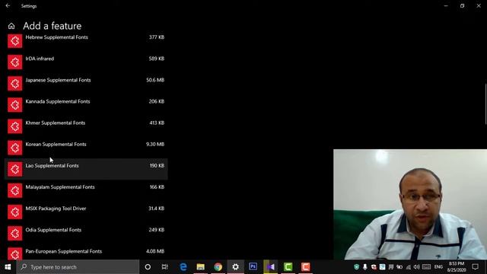Select the IrDA infrared feature icon
This screenshot has width=487, height=274.
(15, 62)
